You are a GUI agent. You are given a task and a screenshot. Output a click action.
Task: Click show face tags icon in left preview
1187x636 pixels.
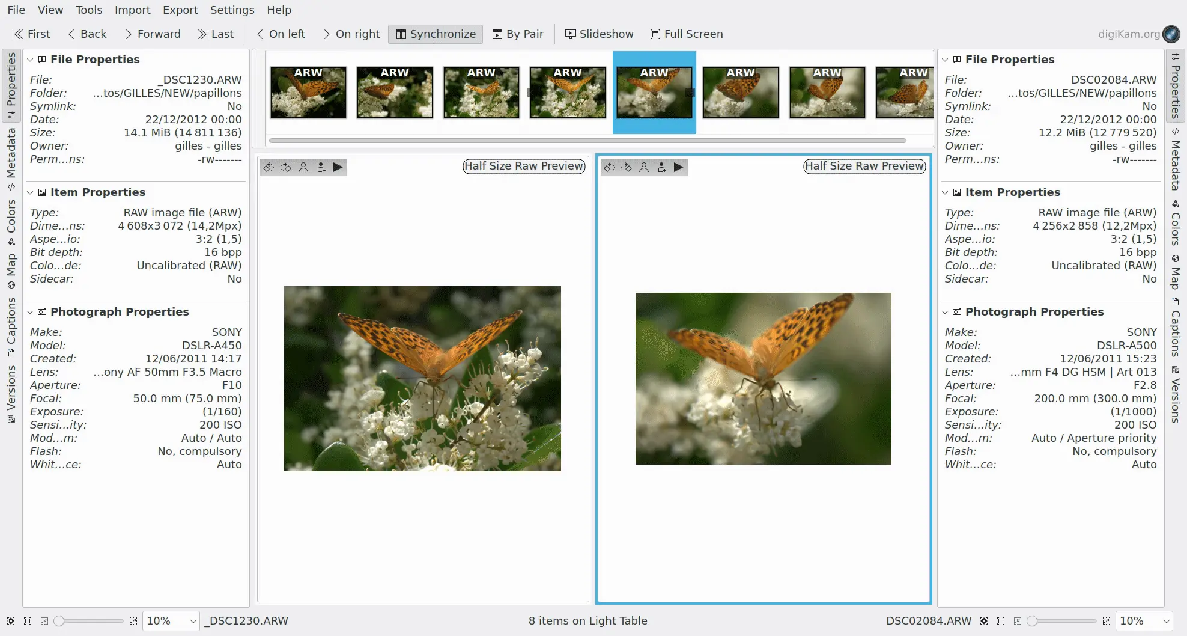(303, 167)
